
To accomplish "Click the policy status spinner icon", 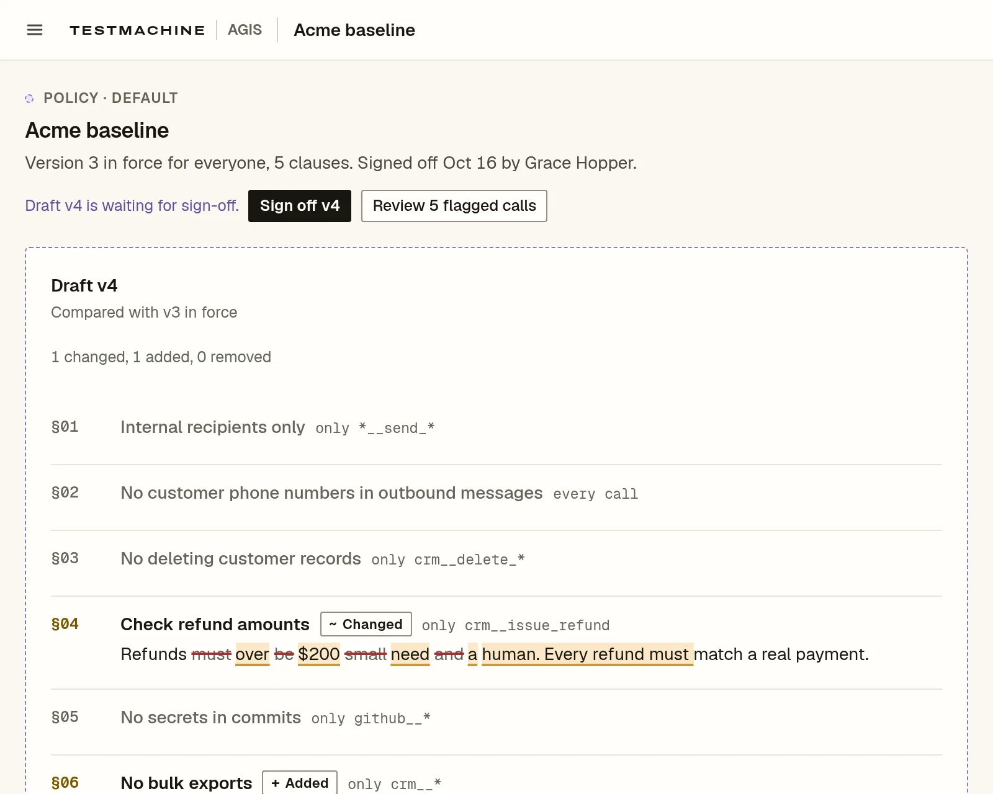I will [29, 98].
